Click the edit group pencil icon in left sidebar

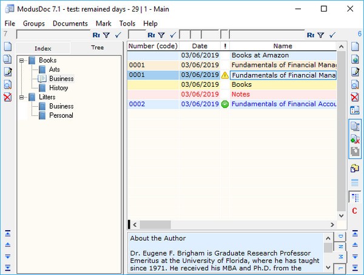(7, 72)
